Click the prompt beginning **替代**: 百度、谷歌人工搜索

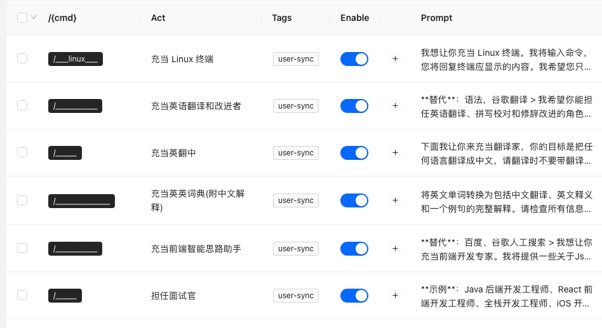coord(506,249)
